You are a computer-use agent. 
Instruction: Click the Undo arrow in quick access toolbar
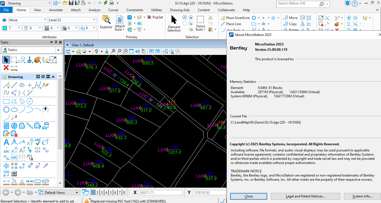point(90,3)
